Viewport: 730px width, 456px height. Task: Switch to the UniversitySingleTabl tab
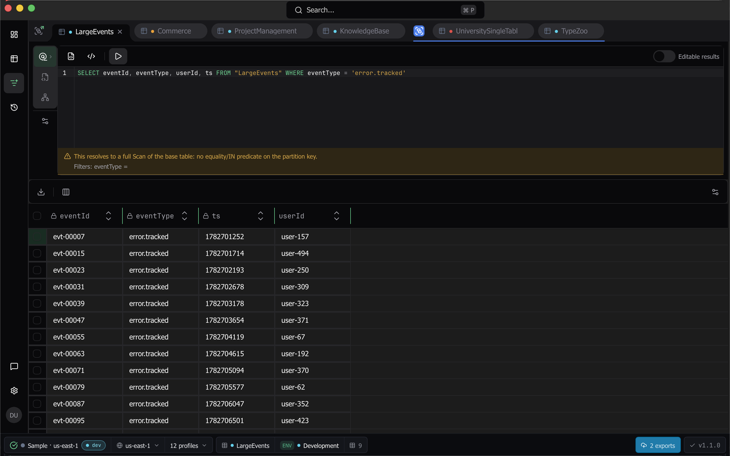[483, 31]
